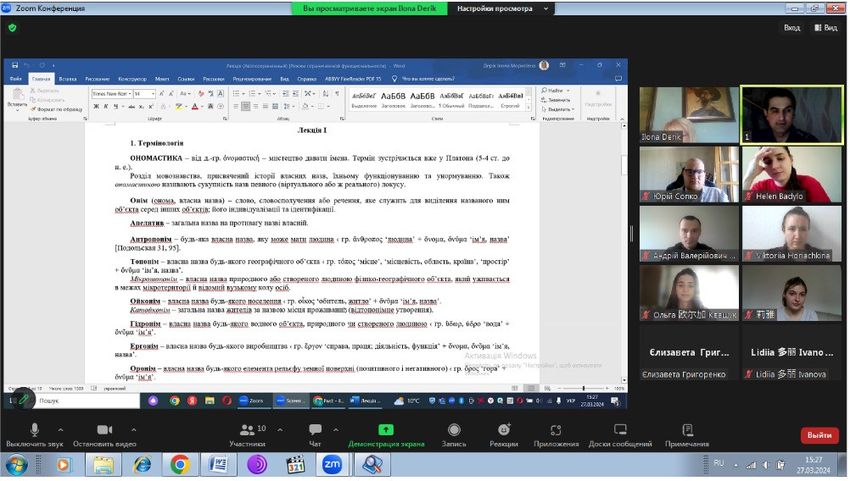This screenshot has height=481, width=850.
Task: Start recording with Запись button
Action: coord(454,434)
